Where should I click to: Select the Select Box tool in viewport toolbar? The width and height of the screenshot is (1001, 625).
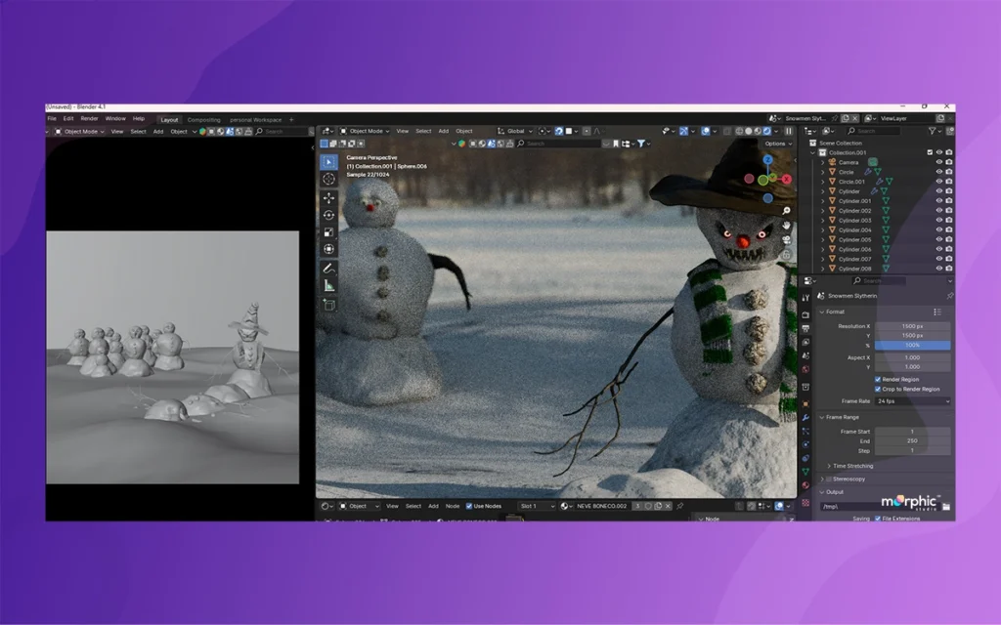point(328,162)
